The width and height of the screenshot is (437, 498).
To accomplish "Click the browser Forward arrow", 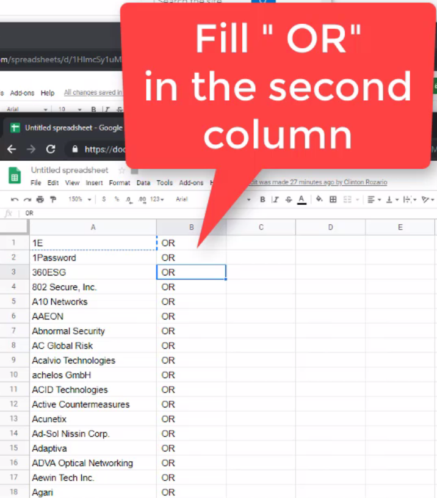I will pos(31,149).
